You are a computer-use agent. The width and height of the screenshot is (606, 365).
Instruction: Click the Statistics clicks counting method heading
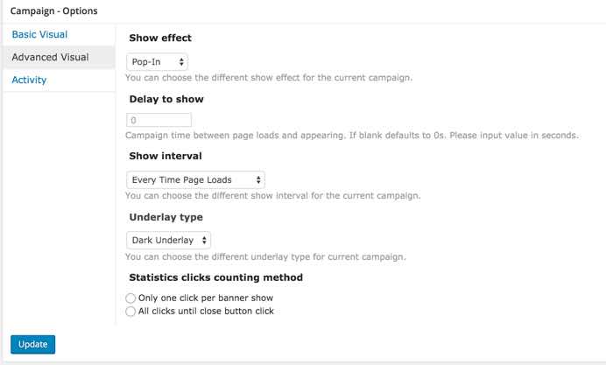click(x=216, y=277)
